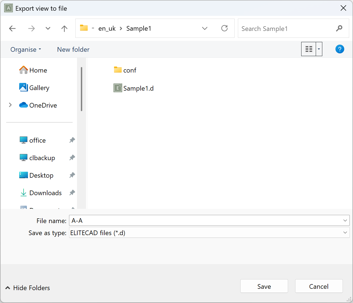This screenshot has width=353, height=303.
Task: Change the view mode with the view icon
Action: coord(309,49)
